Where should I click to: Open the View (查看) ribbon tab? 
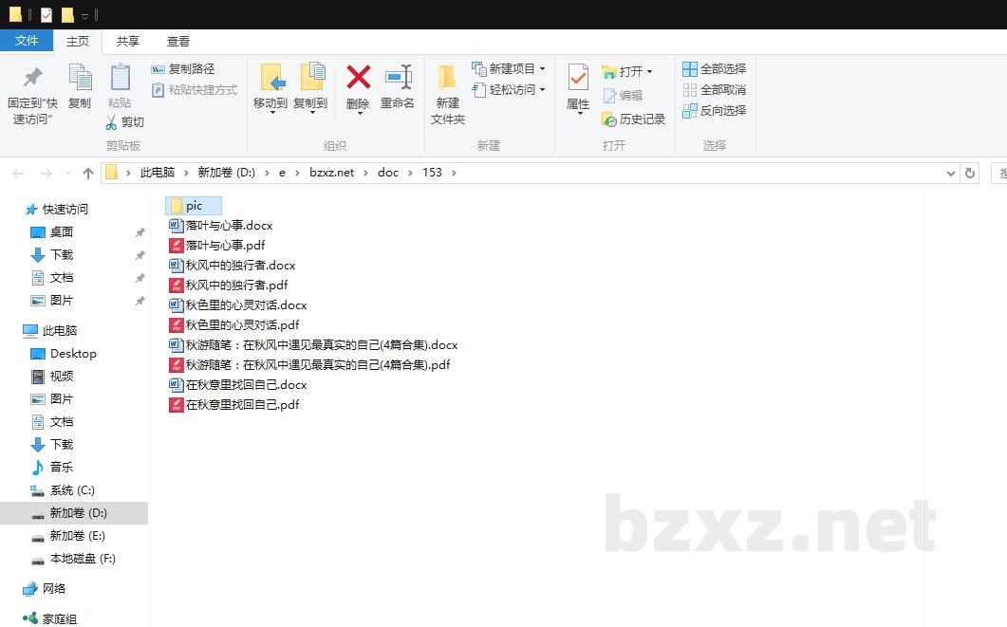(x=178, y=42)
